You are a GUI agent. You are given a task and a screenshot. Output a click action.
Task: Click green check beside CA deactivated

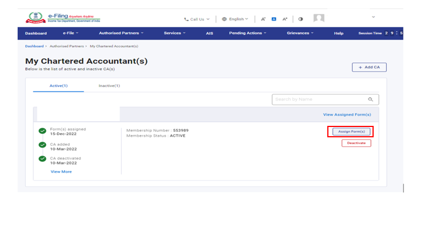coord(42,160)
